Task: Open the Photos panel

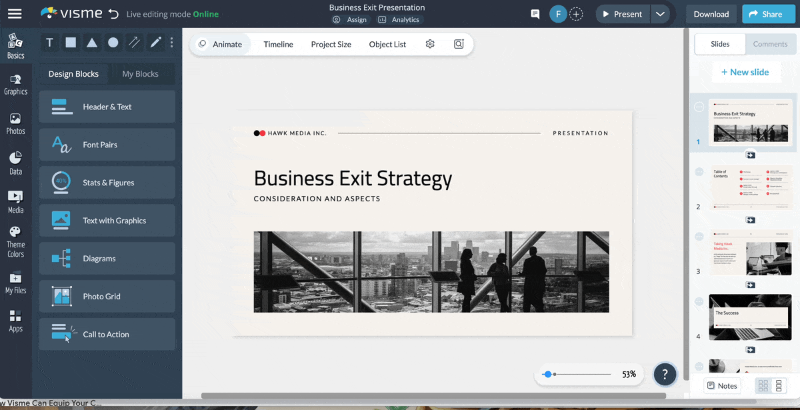Action: [x=15, y=122]
